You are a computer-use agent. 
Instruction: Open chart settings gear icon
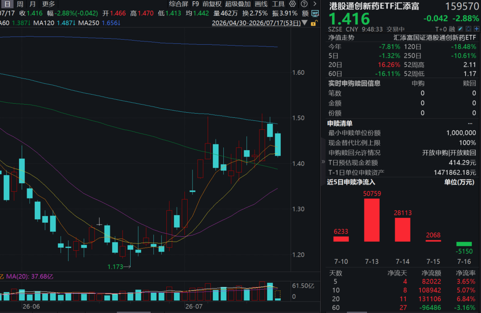pos(292,4)
